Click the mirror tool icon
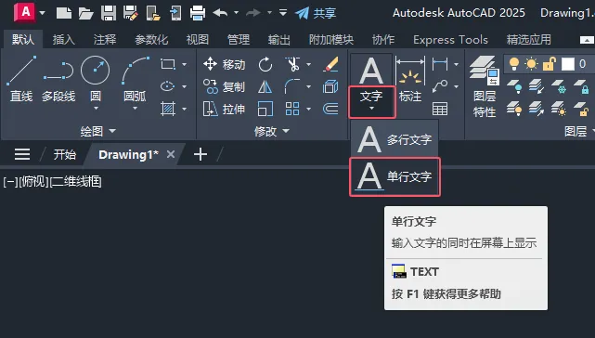Image resolution: width=595 pixels, height=338 pixels. (x=265, y=87)
